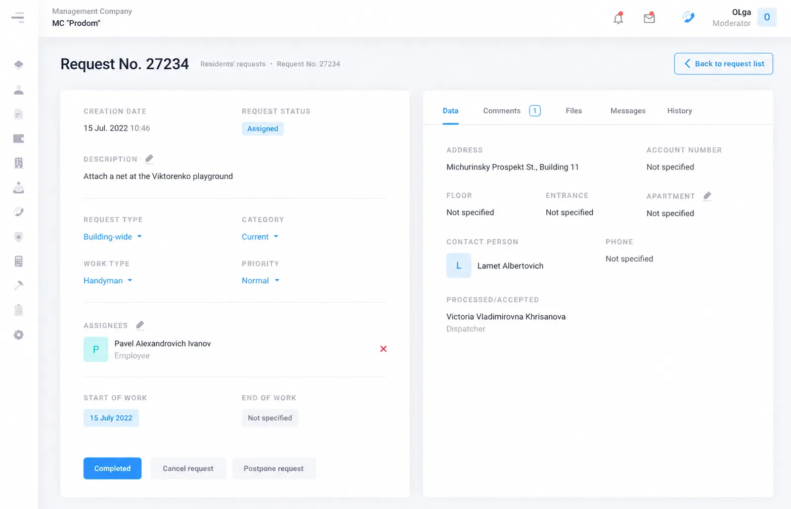This screenshot has width=791, height=509.
Task: Edit the apartment with the pencil icon
Action: pyautogui.click(x=707, y=196)
